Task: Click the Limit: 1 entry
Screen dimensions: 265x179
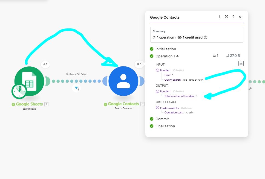Action: pos(169,75)
